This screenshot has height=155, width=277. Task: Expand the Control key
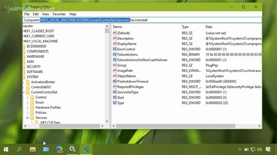[28, 97]
